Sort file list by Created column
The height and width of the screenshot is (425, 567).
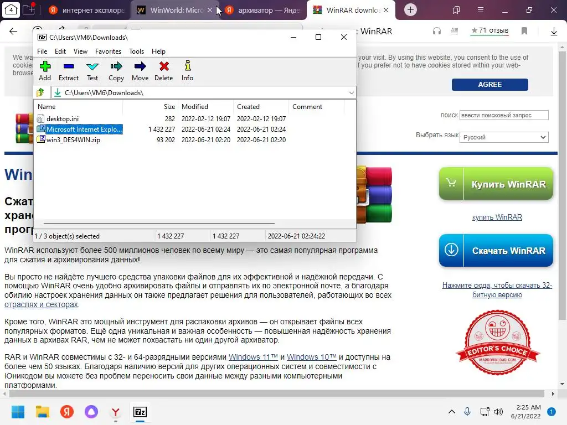tap(261, 107)
